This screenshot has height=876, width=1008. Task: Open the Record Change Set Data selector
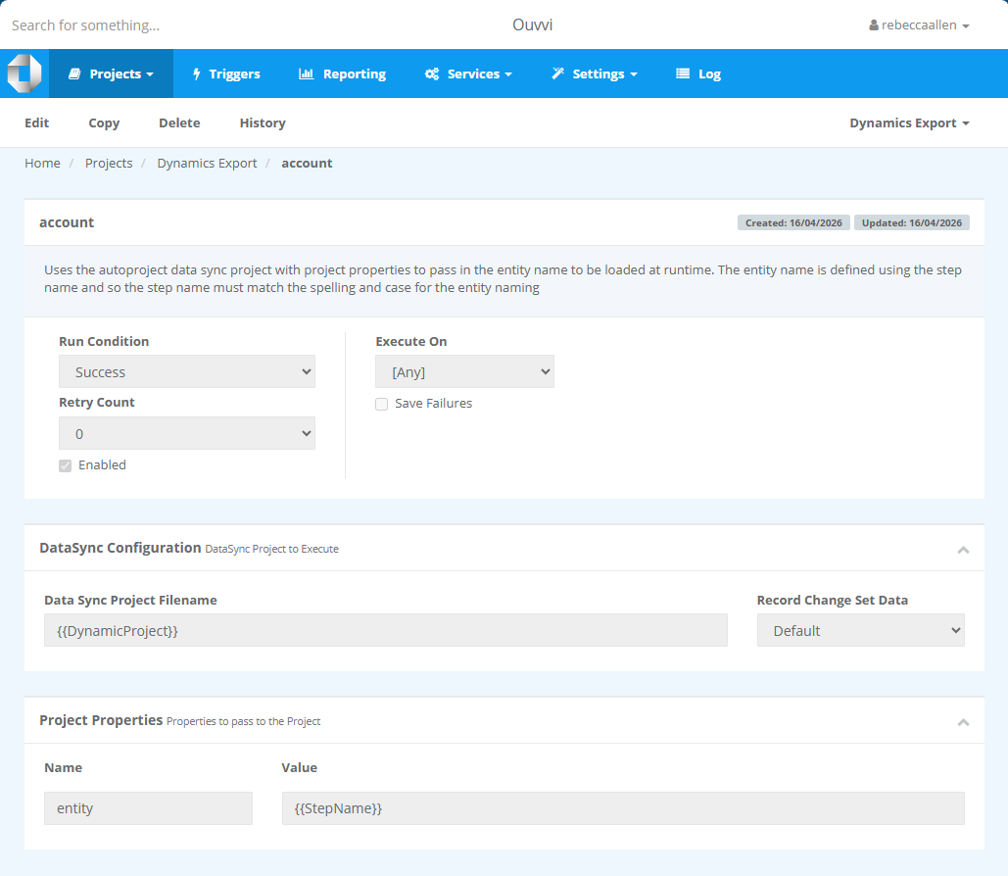860,630
